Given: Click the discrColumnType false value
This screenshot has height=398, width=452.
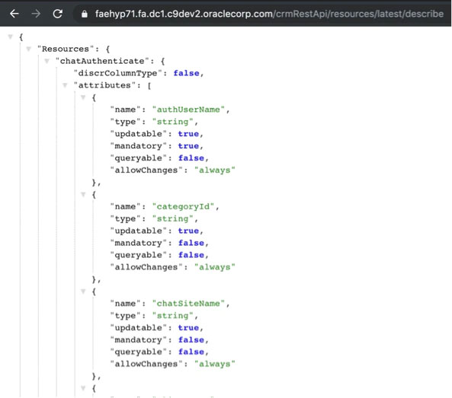Looking at the screenshot, I should [x=186, y=73].
